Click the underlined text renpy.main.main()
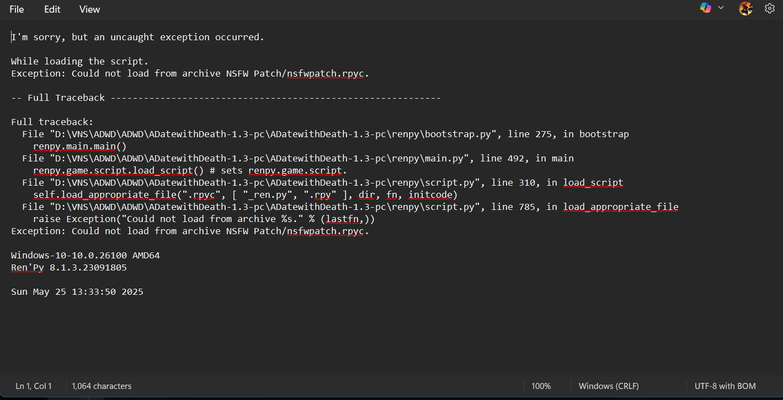The image size is (783, 400). point(79,147)
